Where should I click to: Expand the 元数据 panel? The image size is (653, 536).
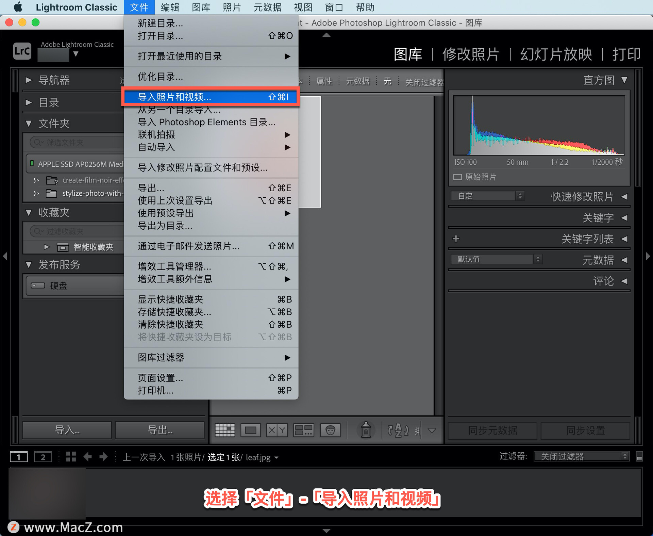[624, 260]
